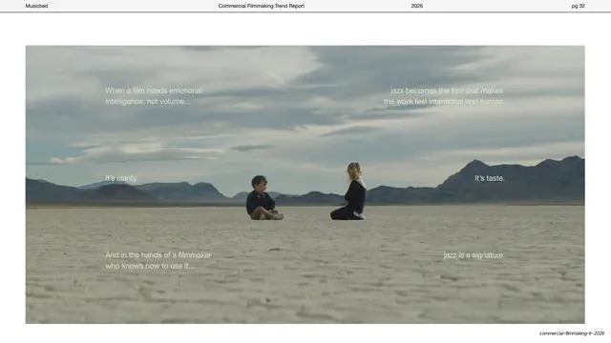611x343 pixels.
Task: Click the gray header divider line
Action: click(305, 12)
